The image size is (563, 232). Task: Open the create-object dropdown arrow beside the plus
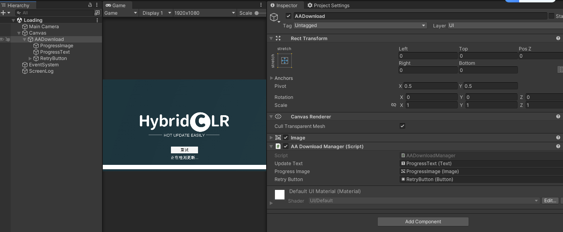[9, 13]
